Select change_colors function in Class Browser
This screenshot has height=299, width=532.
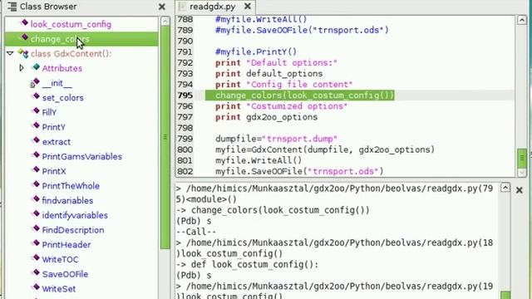tap(60, 39)
